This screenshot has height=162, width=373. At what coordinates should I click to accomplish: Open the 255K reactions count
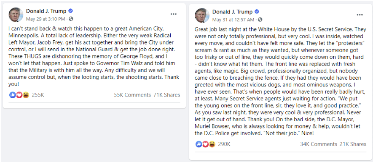click(x=38, y=95)
